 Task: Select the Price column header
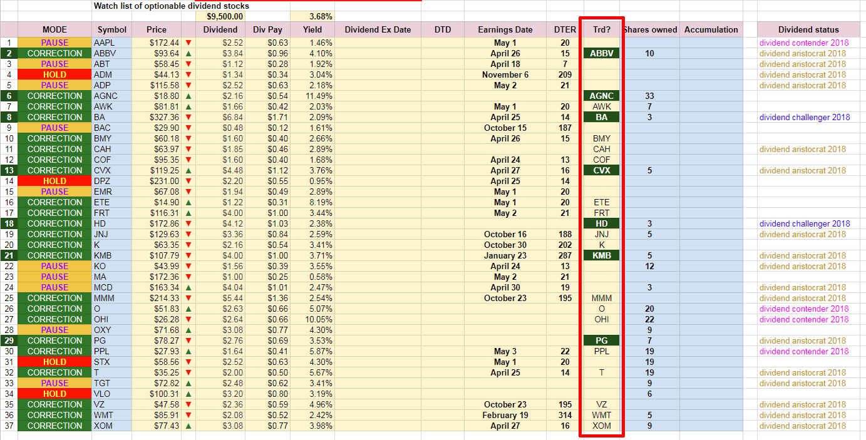tap(157, 29)
